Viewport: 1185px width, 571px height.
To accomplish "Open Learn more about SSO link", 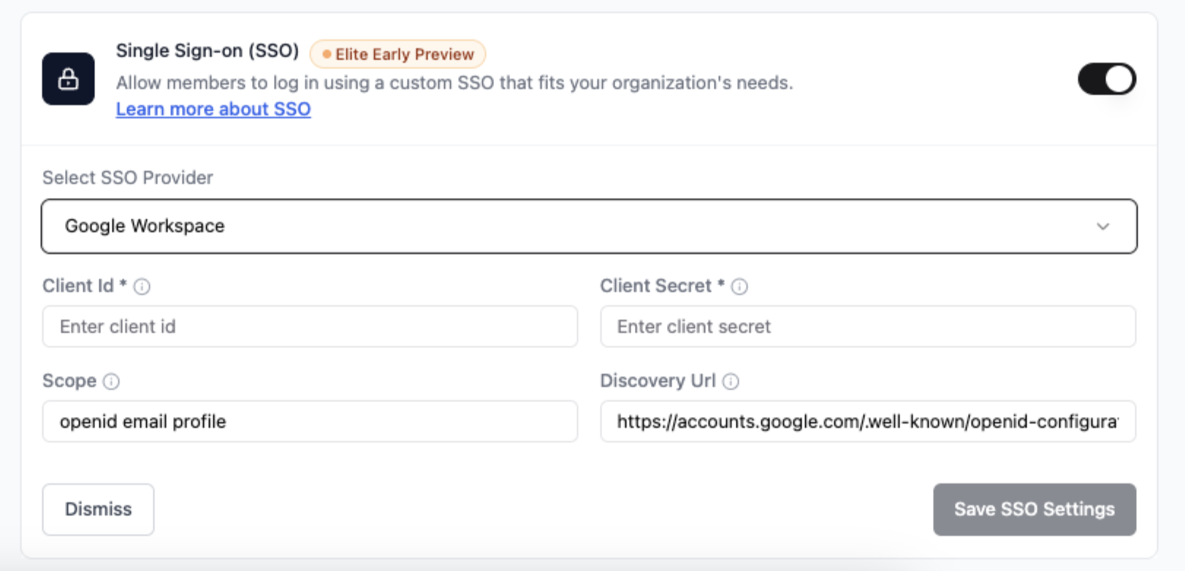I will coord(213,109).
